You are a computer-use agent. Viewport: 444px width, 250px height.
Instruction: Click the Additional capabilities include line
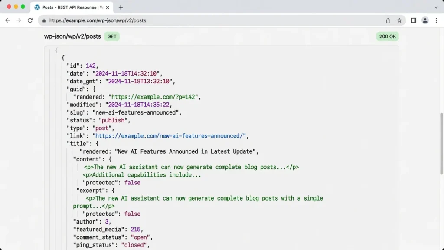pyautogui.click(x=142, y=175)
